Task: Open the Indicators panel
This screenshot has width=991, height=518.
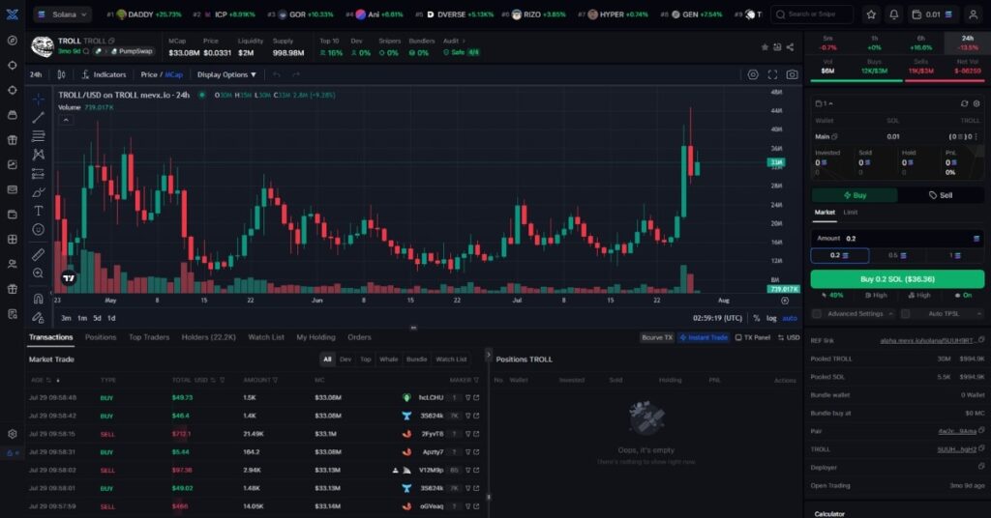Action: [x=104, y=74]
